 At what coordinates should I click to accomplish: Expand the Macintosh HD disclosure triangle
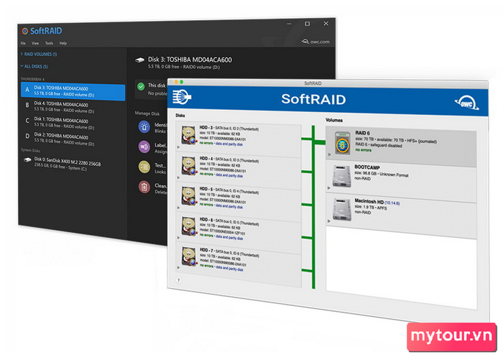pyautogui.click(x=329, y=221)
